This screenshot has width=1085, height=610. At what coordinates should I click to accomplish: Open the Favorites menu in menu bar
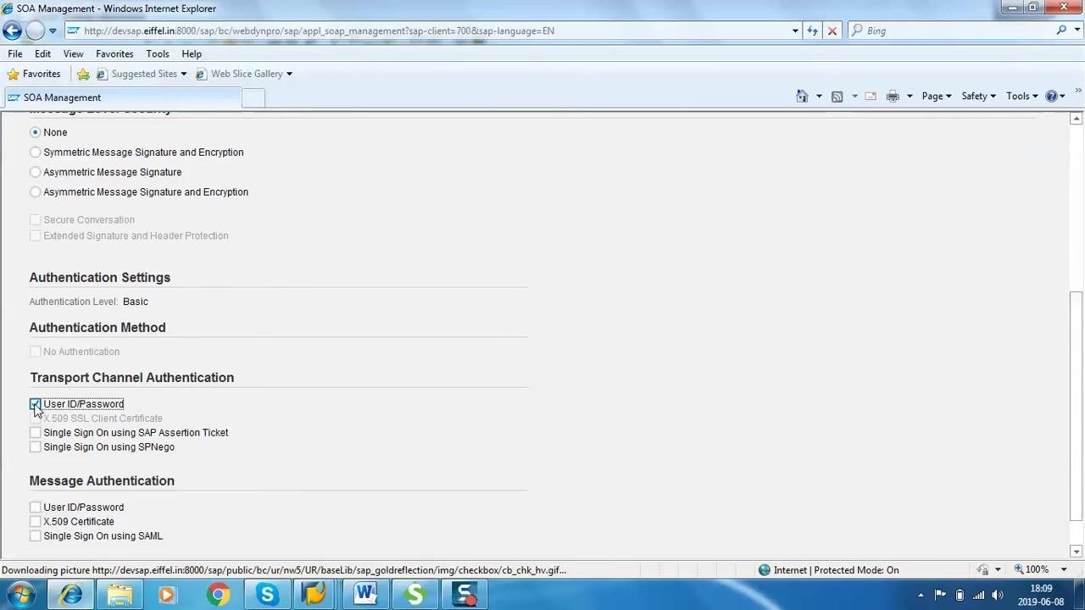pyautogui.click(x=114, y=53)
